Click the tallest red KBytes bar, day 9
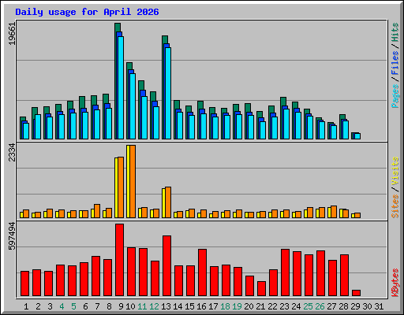404x315 pixels. pos(119,260)
